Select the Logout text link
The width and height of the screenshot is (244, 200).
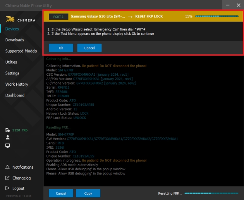pyautogui.click(x=18, y=188)
